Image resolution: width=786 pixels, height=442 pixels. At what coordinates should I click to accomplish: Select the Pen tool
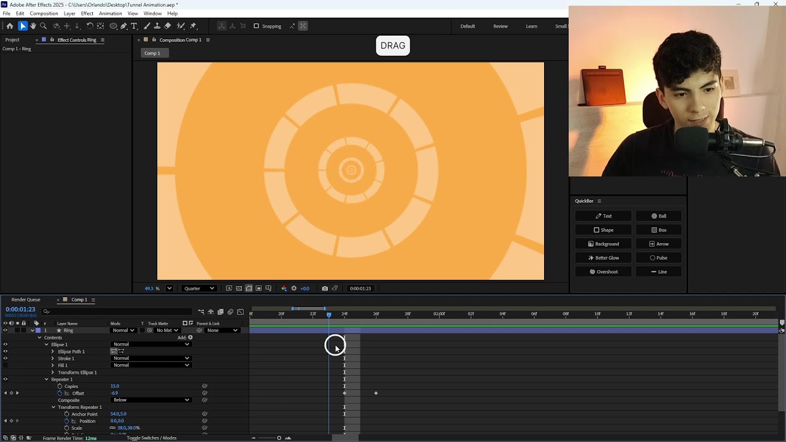tap(124, 26)
